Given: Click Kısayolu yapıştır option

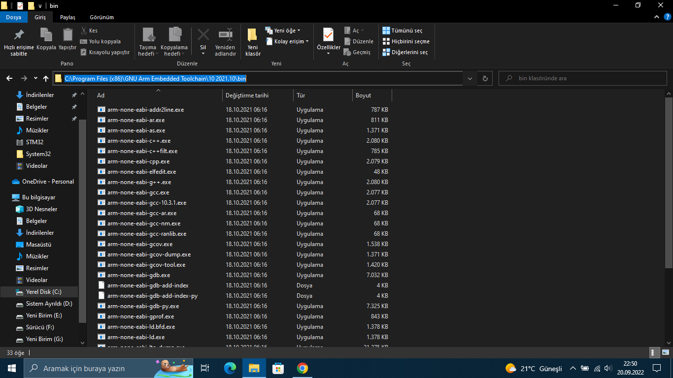Looking at the screenshot, I should (104, 52).
